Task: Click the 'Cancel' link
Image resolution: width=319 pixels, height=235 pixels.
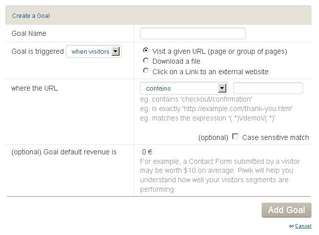Action: click(303, 226)
